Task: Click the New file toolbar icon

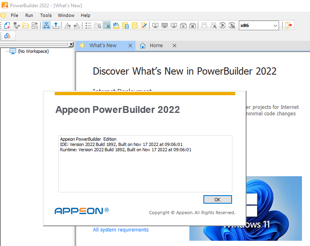Action: pyautogui.click(x=7, y=25)
